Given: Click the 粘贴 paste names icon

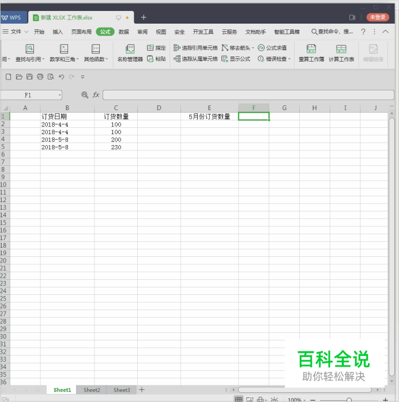Looking at the screenshot, I should click(150, 59).
